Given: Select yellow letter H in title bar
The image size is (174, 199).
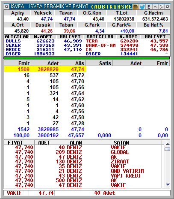Looking at the screenshot, I should pyautogui.click(x=119, y=7).
